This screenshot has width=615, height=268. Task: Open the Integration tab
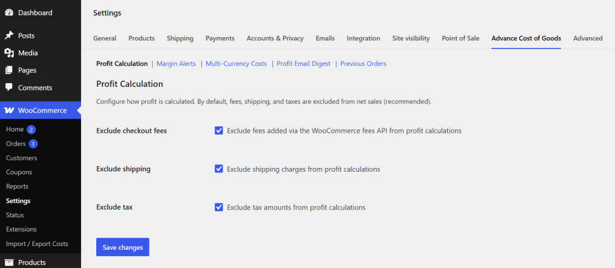(x=363, y=38)
